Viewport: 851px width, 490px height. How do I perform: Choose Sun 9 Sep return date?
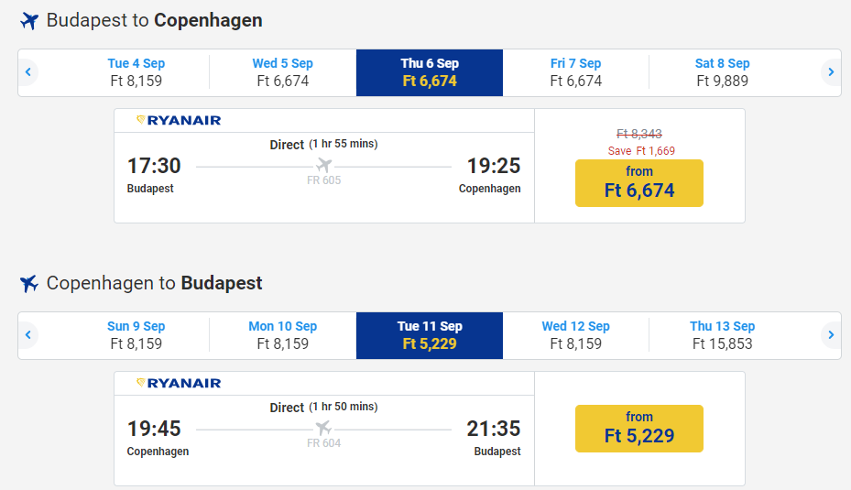tap(136, 335)
